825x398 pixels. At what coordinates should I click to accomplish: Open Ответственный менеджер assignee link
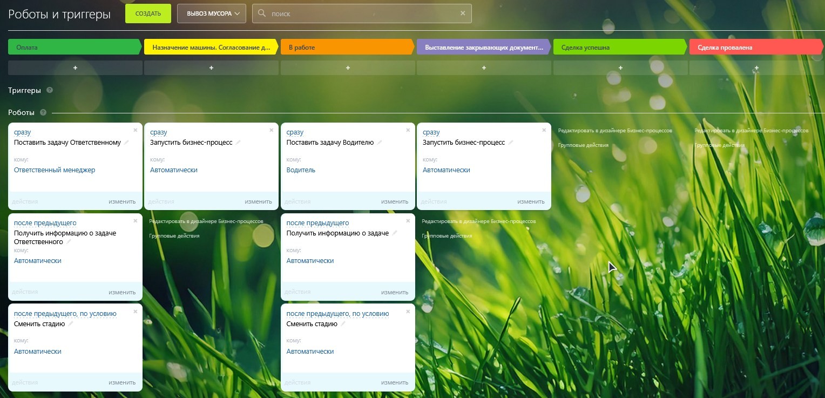coord(55,170)
